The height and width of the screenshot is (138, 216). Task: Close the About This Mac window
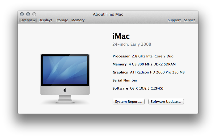(x=22, y=14)
